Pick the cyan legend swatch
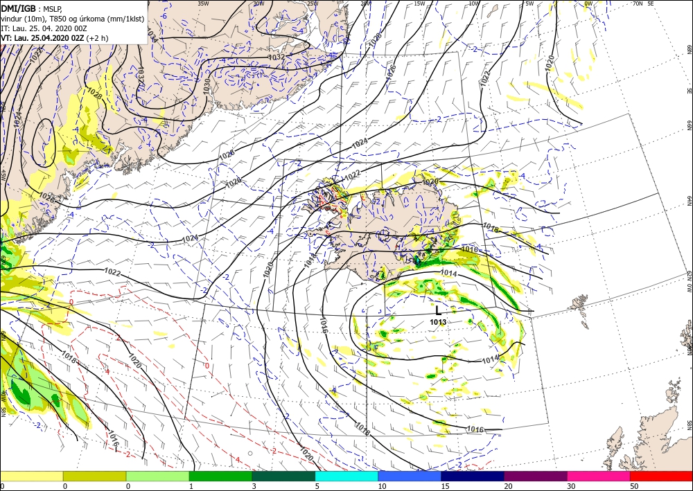Screen dimensions: 693x491 pos(346,476)
